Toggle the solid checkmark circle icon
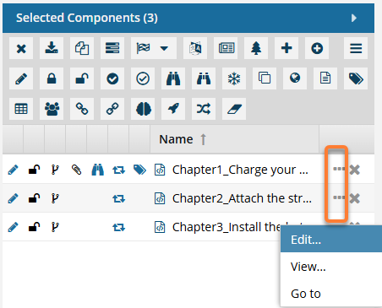382x308 pixels. (x=112, y=78)
